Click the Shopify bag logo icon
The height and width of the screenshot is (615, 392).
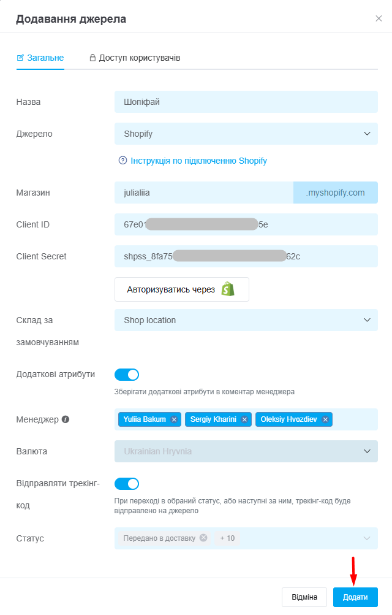228,289
